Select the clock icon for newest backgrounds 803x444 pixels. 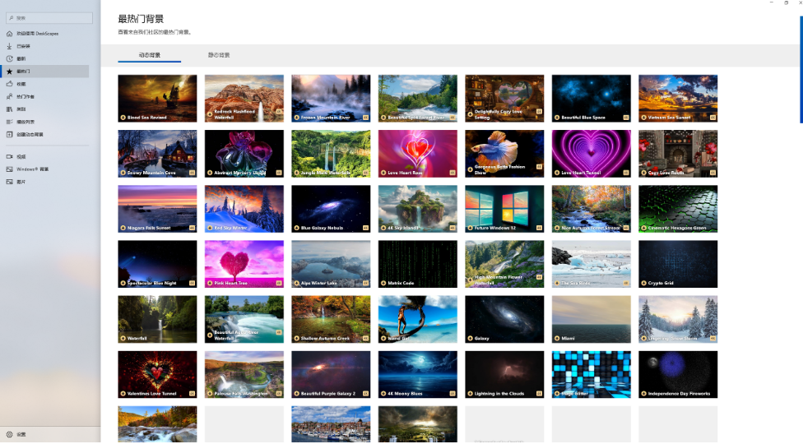click(x=10, y=58)
